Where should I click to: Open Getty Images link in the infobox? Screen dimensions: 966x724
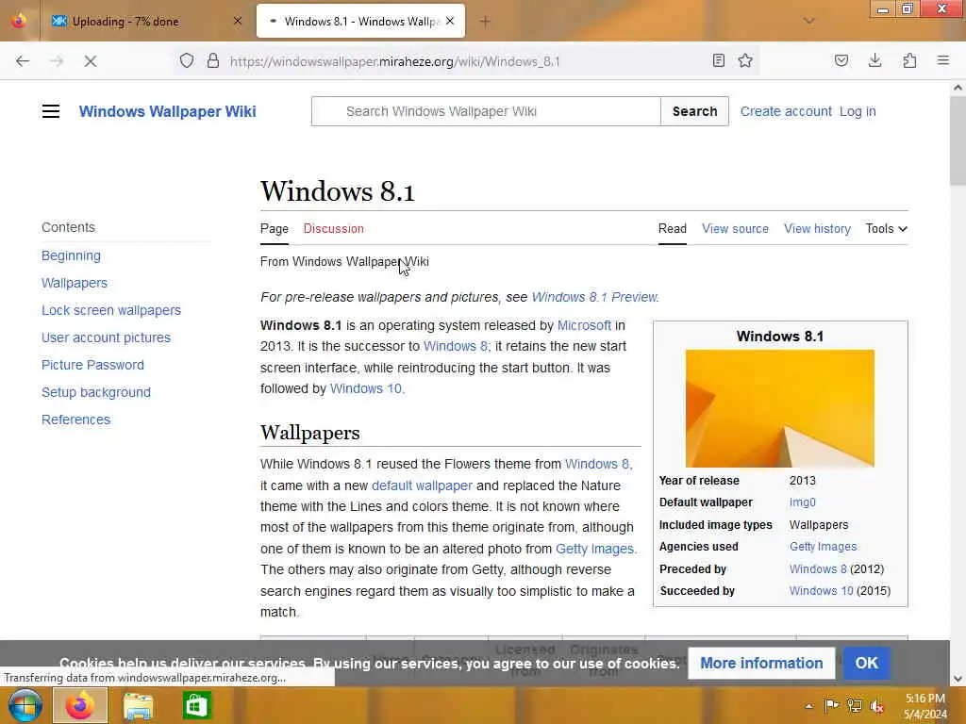823,547
